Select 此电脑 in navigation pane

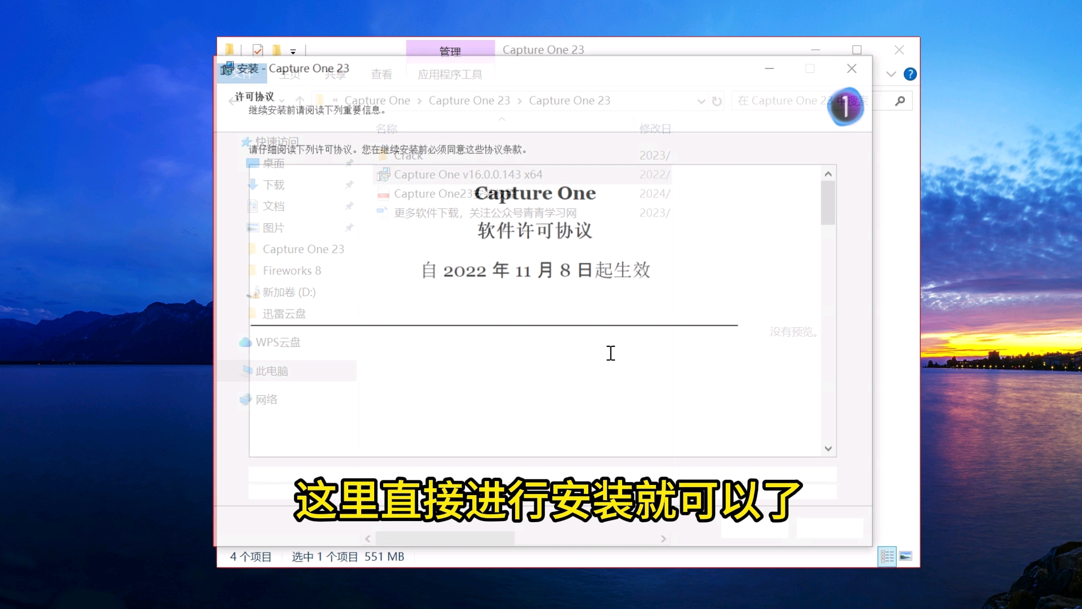point(272,371)
